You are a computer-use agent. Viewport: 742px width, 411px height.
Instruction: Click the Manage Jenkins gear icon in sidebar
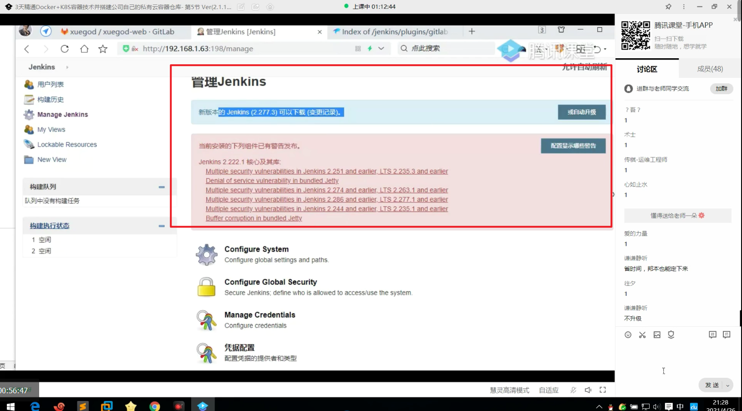(29, 114)
